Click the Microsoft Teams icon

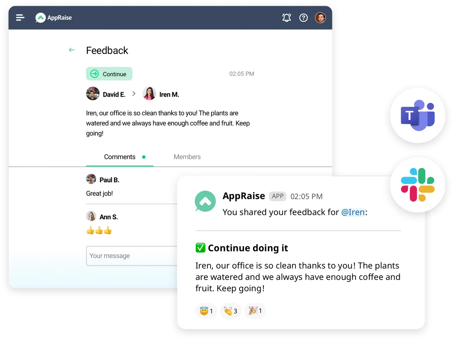click(418, 115)
